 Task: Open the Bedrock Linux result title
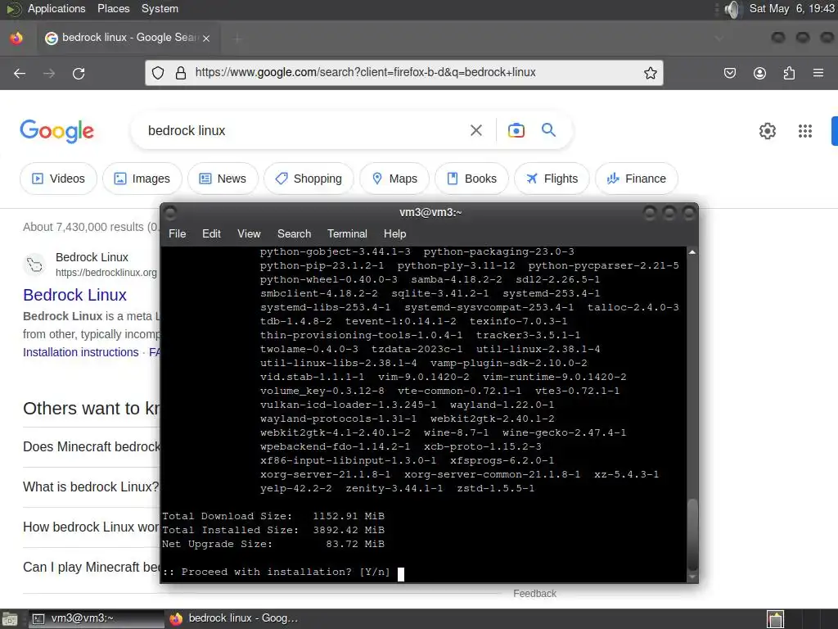click(74, 295)
